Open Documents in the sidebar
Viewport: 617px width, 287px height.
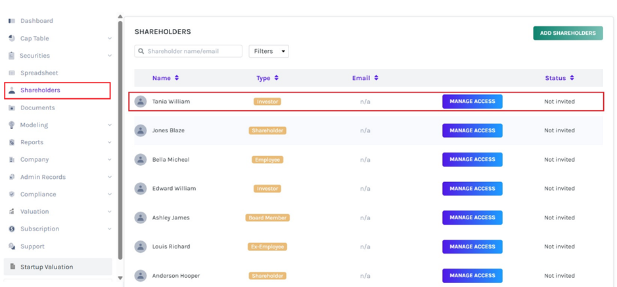(x=37, y=107)
